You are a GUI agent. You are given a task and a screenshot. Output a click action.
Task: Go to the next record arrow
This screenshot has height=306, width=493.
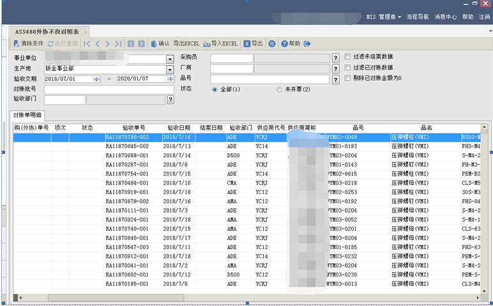(107, 43)
